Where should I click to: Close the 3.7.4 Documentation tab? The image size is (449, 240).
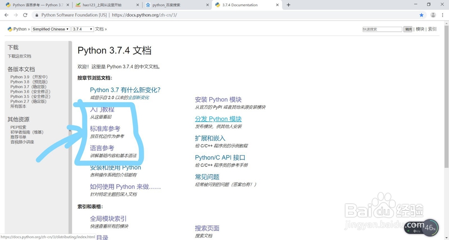pos(277,5)
